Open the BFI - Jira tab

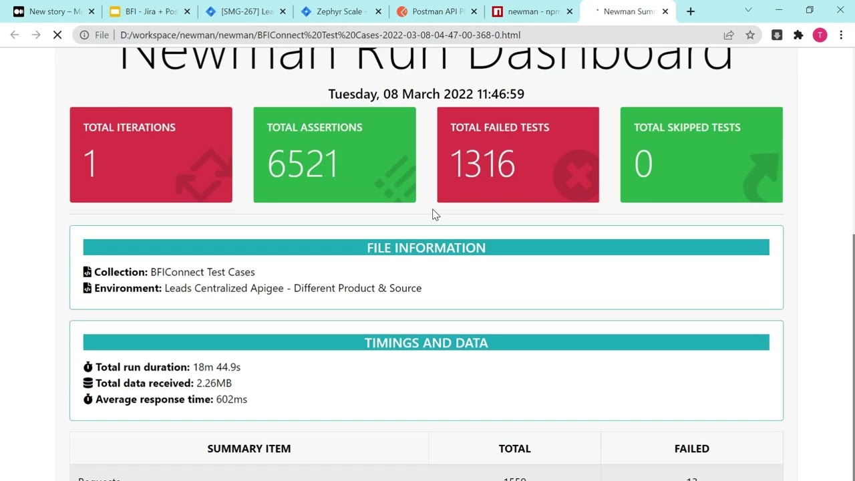(143, 11)
